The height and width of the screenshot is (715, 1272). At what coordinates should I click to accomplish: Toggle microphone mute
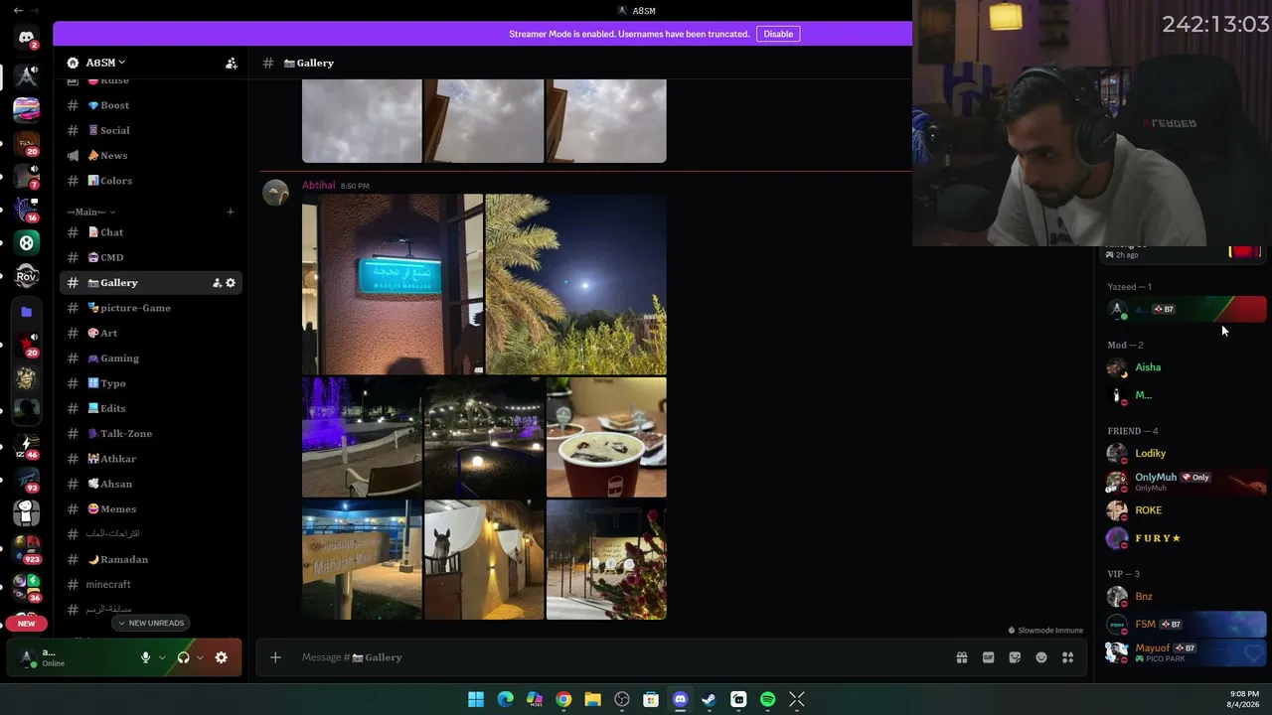tap(145, 657)
